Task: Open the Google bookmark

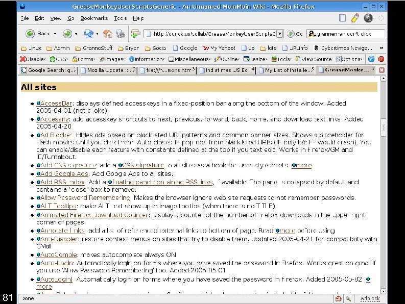Action: [185, 48]
